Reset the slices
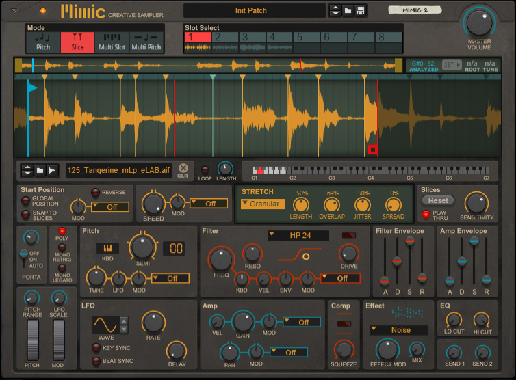The width and height of the screenshot is (516, 380). pyautogui.click(x=438, y=200)
